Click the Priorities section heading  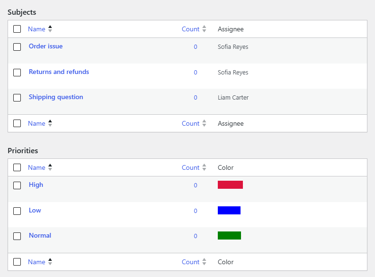[x=23, y=151]
